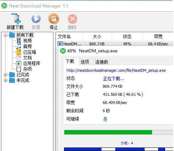
Task: Sort list by 大小 column header
Action: click(x=97, y=37)
